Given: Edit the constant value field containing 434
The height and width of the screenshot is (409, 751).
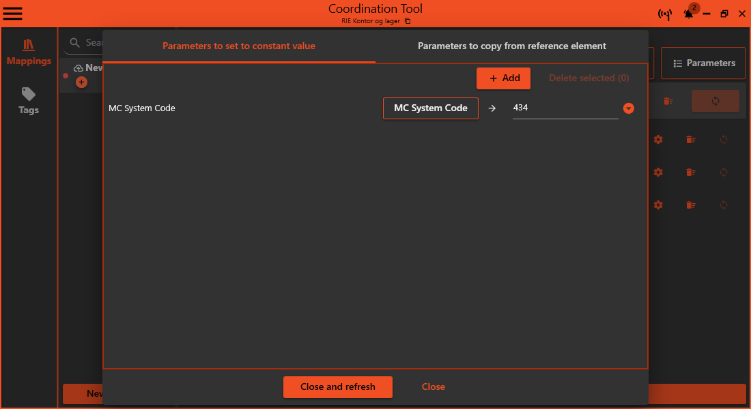Looking at the screenshot, I should (x=565, y=108).
